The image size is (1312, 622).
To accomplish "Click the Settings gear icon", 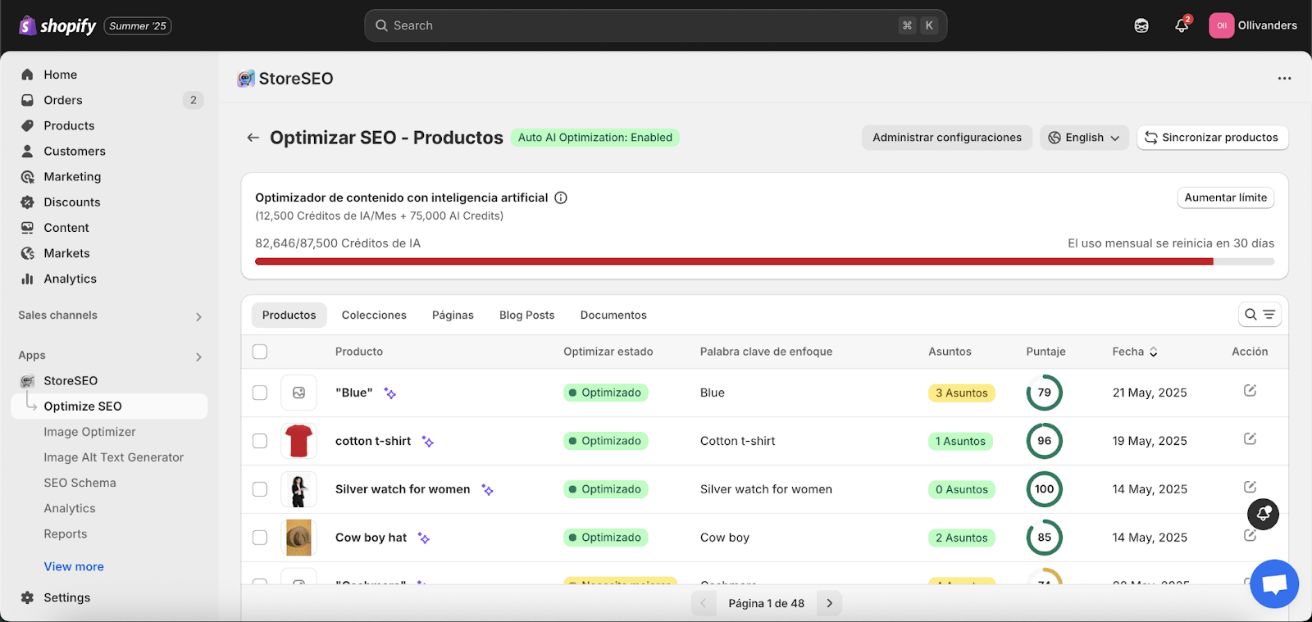I will point(27,597).
